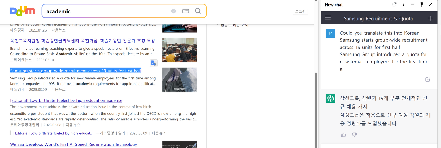Open the chat hamburger menu
Image resolution: width=441 pixels, height=148 pixels.
328,18
